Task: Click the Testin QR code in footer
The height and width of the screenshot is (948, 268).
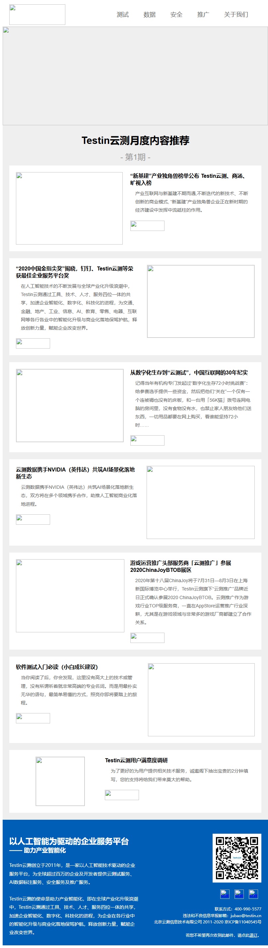Action: 237,858
